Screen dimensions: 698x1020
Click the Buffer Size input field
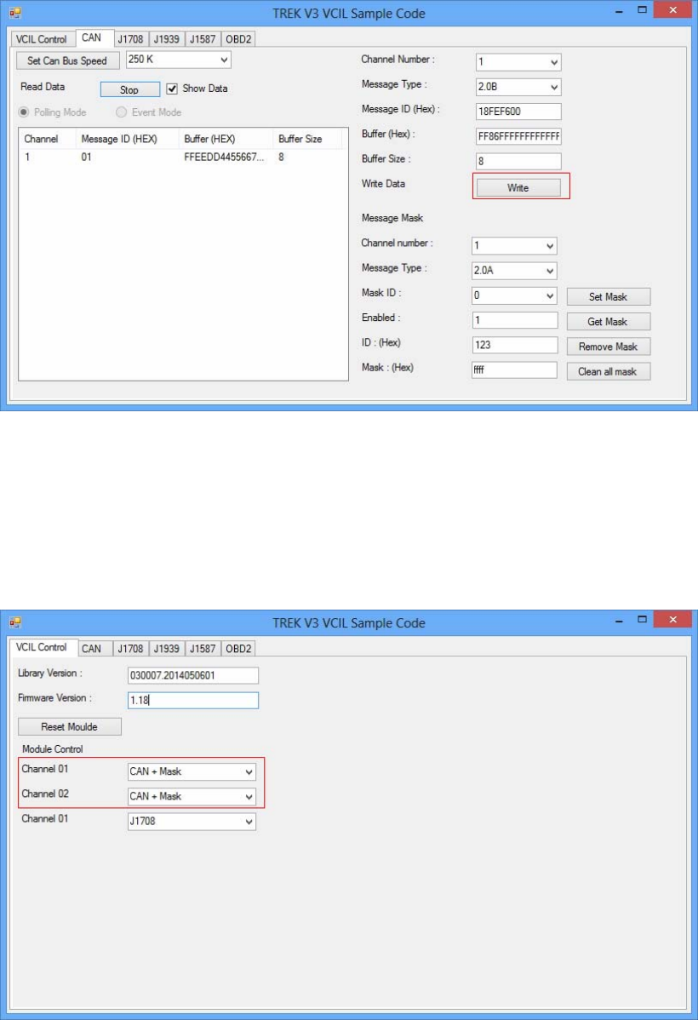click(518, 161)
